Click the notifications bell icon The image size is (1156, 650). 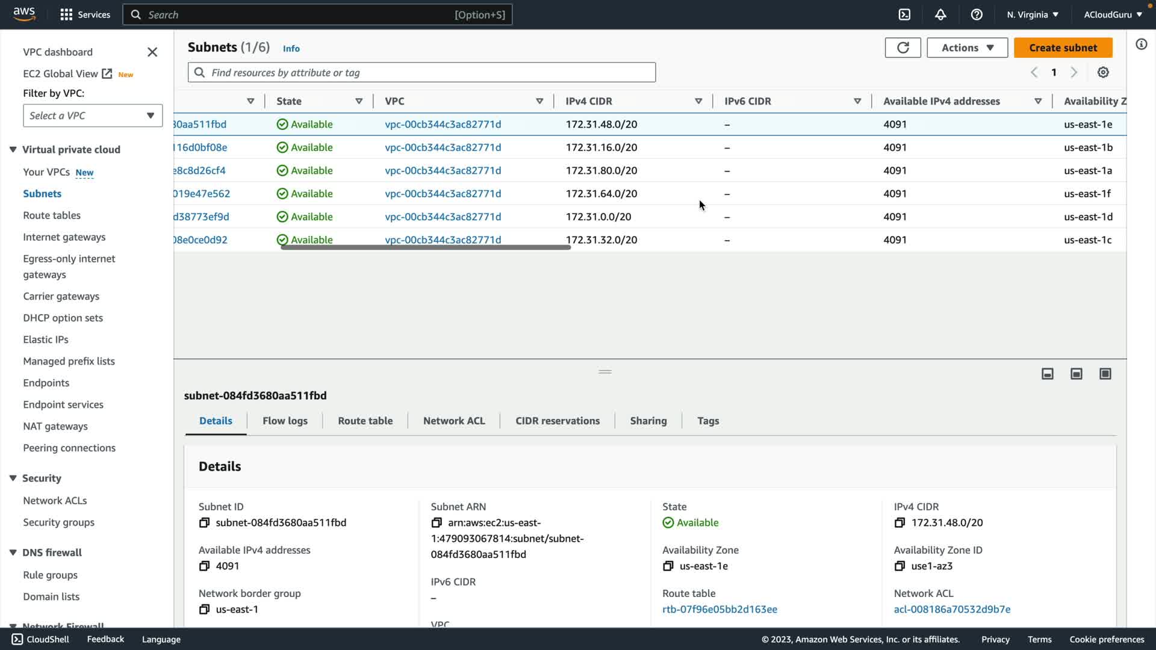tap(940, 14)
